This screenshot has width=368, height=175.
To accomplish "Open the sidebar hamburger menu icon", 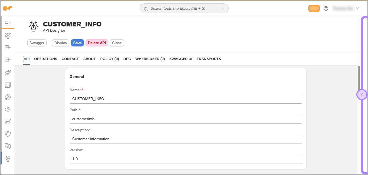I will pos(8,22).
